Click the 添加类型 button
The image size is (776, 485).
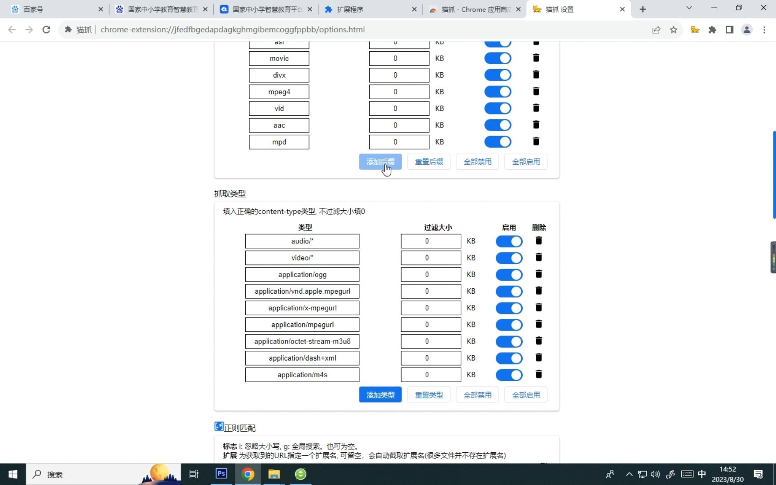380,395
